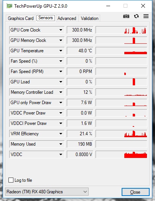The image size is (155, 201).
Task: Click the VDDC voltage history graph
Action: pyautogui.click(x=121, y=154)
